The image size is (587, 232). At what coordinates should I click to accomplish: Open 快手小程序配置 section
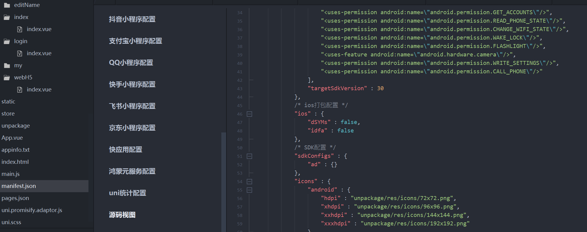pyautogui.click(x=132, y=84)
